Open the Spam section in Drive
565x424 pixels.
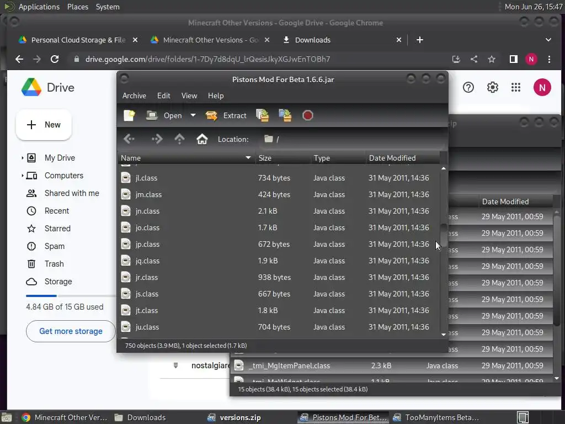pyautogui.click(x=55, y=246)
